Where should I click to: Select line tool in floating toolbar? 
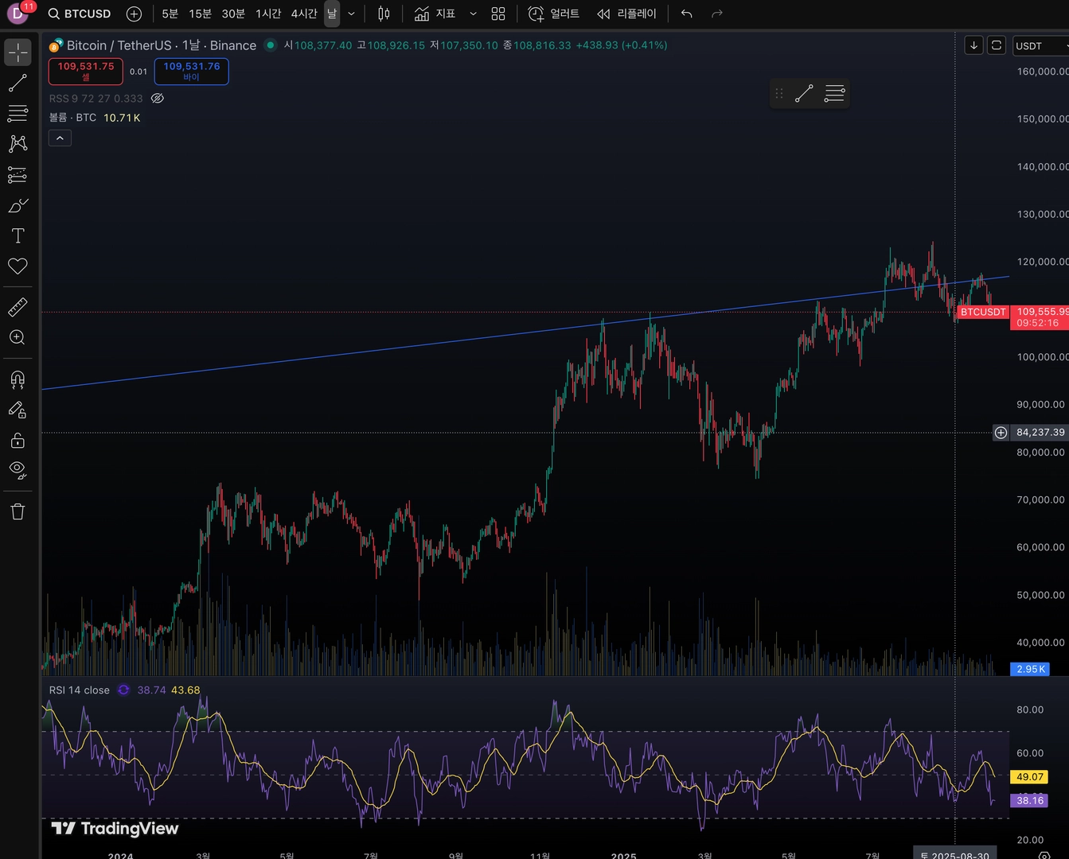coord(804,94)
